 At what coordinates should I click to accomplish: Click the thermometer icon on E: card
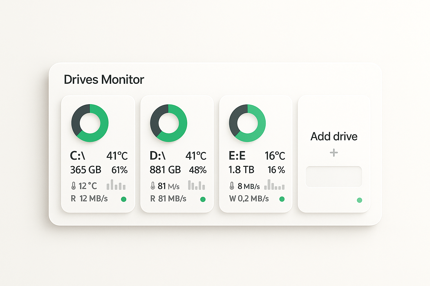232,186
